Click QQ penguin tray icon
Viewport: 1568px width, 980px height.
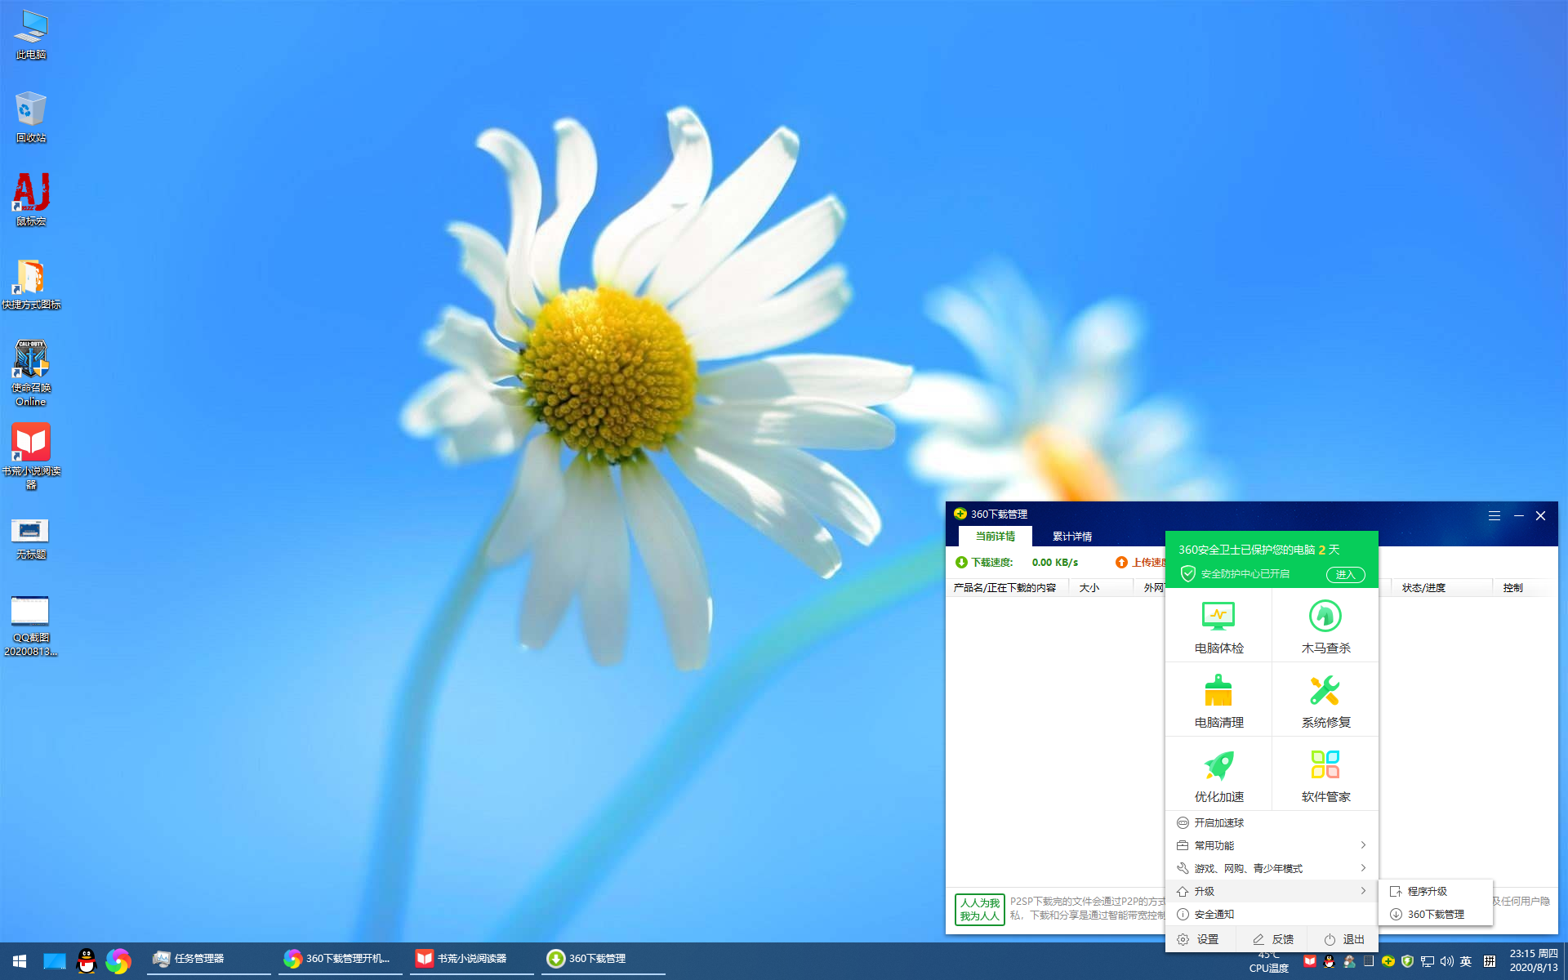coord(1330,961)
